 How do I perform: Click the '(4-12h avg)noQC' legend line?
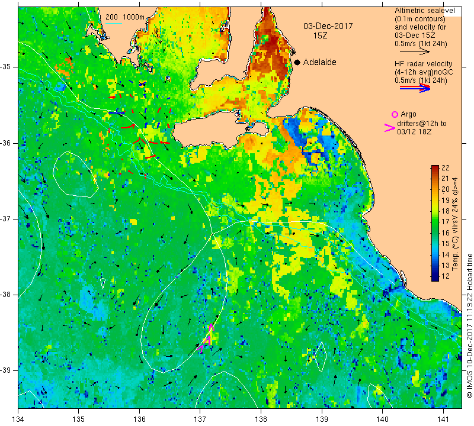(423, 72)
